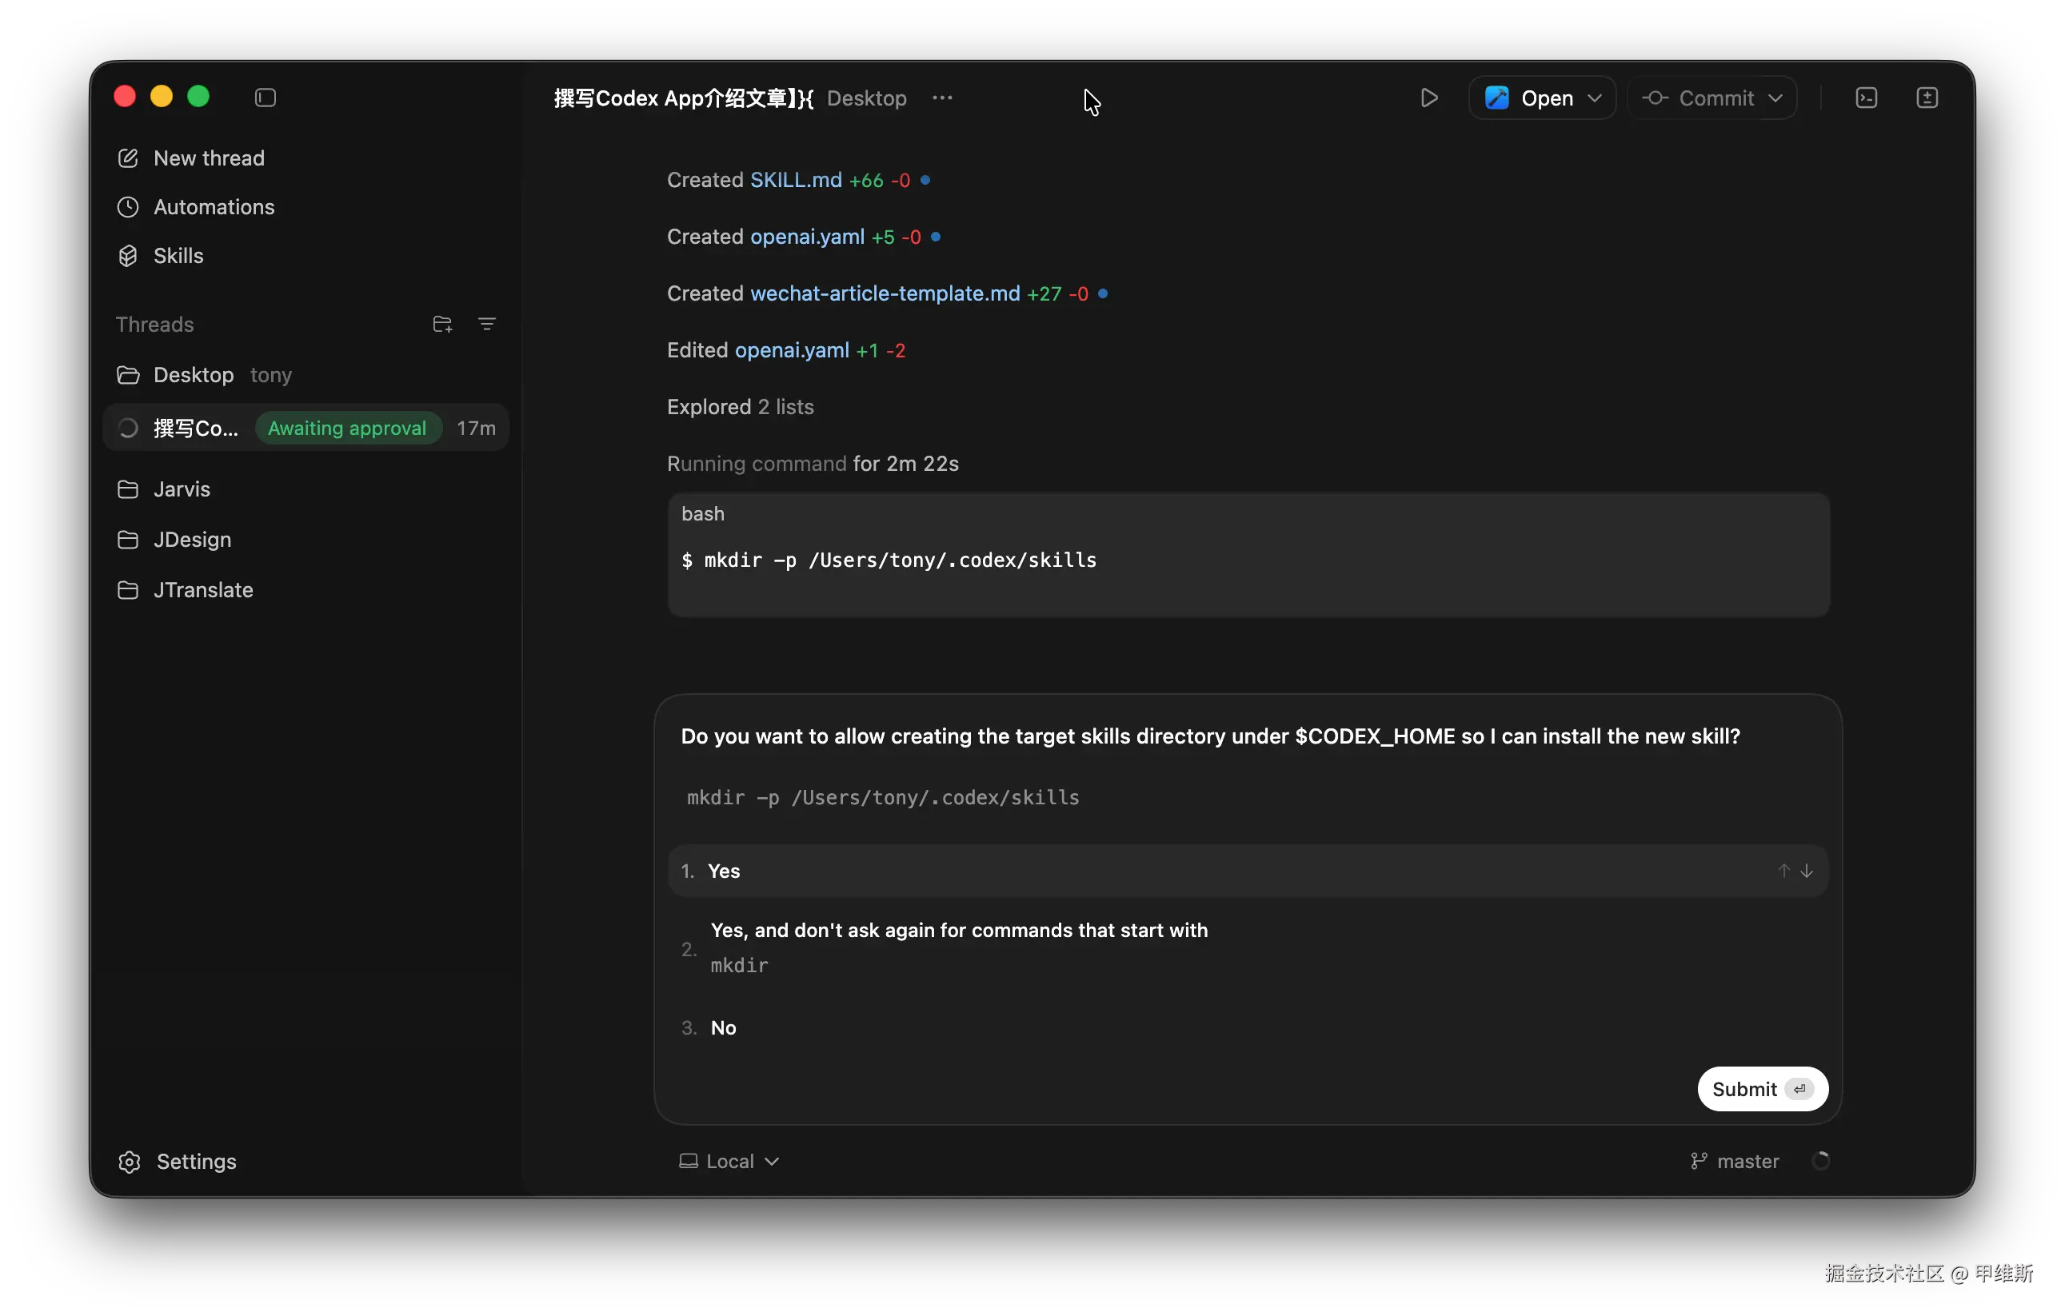2065x1316 pixels.
Task: Open the JTranslate project folder
Action: 202,590
